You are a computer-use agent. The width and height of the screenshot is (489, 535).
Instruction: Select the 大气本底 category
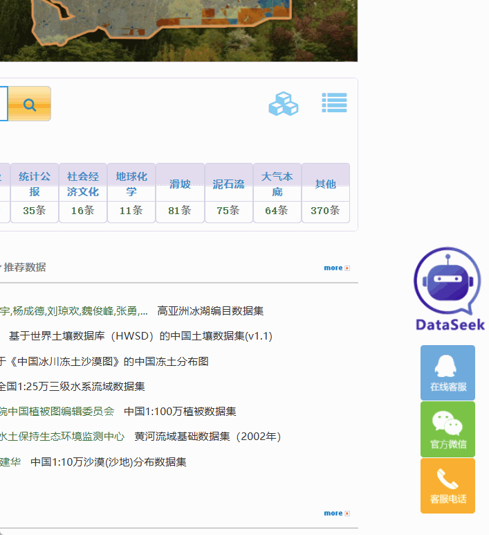click(x=277, y=184)
